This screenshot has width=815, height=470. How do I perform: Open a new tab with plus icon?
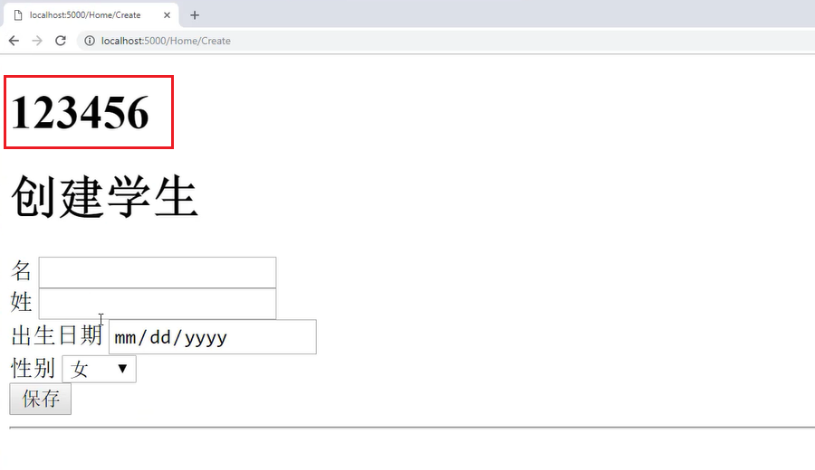(195, 15)
